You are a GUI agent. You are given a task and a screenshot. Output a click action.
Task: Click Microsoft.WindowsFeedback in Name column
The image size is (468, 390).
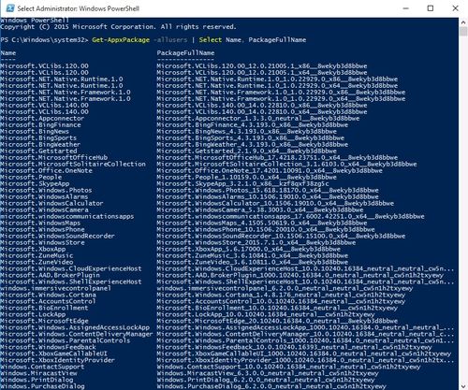pyautogui.click(x=48, y=348)
